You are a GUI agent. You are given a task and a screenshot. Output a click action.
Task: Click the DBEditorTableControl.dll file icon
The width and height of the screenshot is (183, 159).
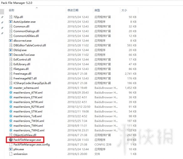[x=11, y=45]
